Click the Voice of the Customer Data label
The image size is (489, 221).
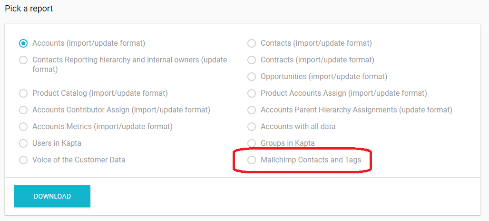point(78,160)
